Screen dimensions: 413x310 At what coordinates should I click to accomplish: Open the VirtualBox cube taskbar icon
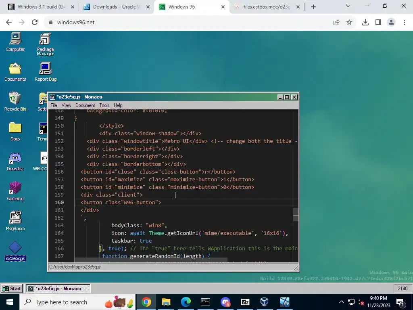tap(265, 302)
